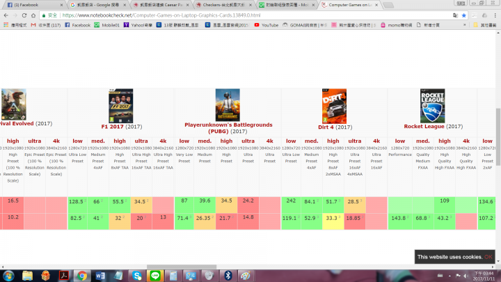
Task: Open the Facebook bookmark
Action: tap(78, 25)
